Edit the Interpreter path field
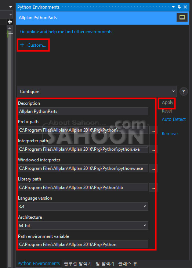 click(83, 149)
